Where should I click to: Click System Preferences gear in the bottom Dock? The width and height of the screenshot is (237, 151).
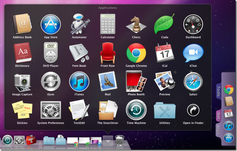coord(19,140)
